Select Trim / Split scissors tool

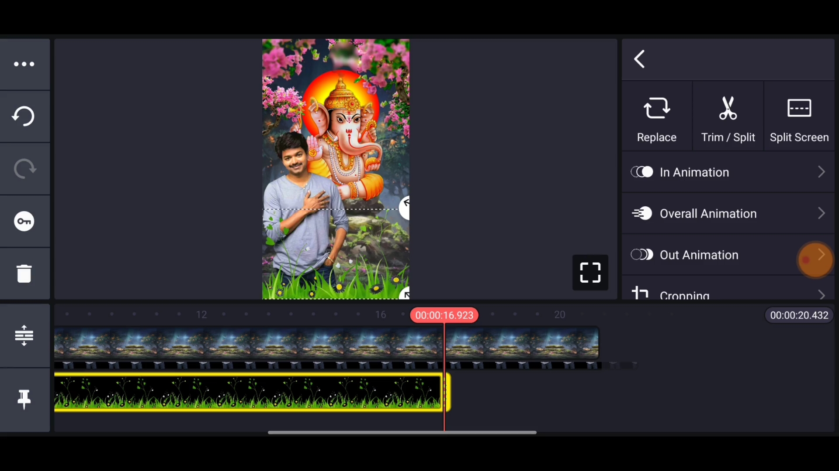(728, 118)
